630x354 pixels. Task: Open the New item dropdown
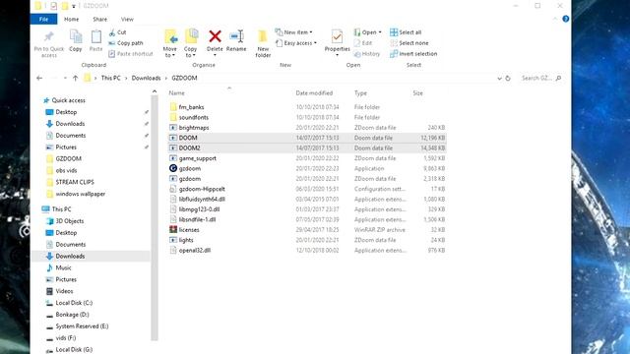click(x=293, y=32)
